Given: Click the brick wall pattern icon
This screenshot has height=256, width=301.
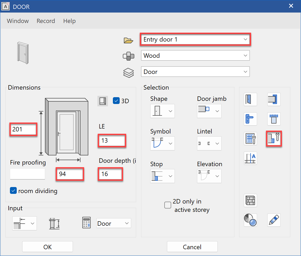Looking at the screenshot, I should [250, 201].
